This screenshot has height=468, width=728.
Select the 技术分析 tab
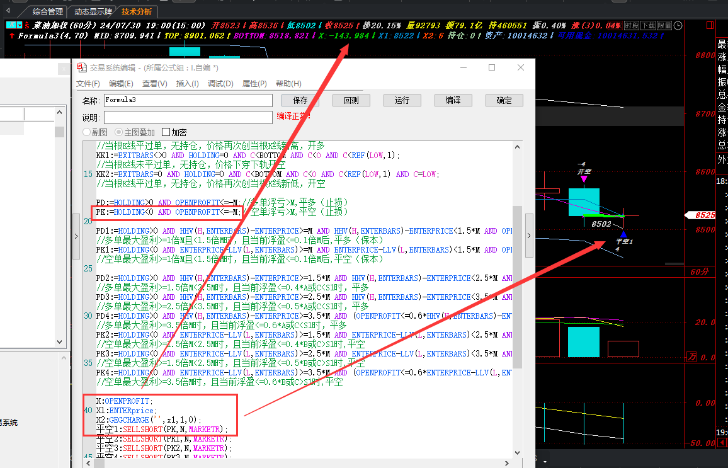click(x=137, y=11)
